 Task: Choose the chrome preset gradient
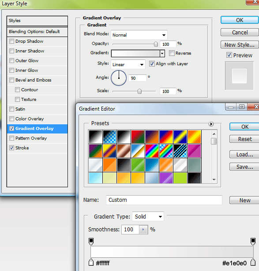pos(138,151)
